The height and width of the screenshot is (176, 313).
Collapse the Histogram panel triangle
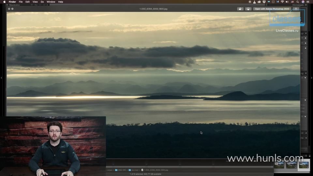[306, 5]
